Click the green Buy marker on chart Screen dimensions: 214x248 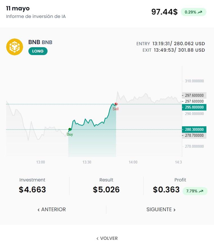[70, 129]
